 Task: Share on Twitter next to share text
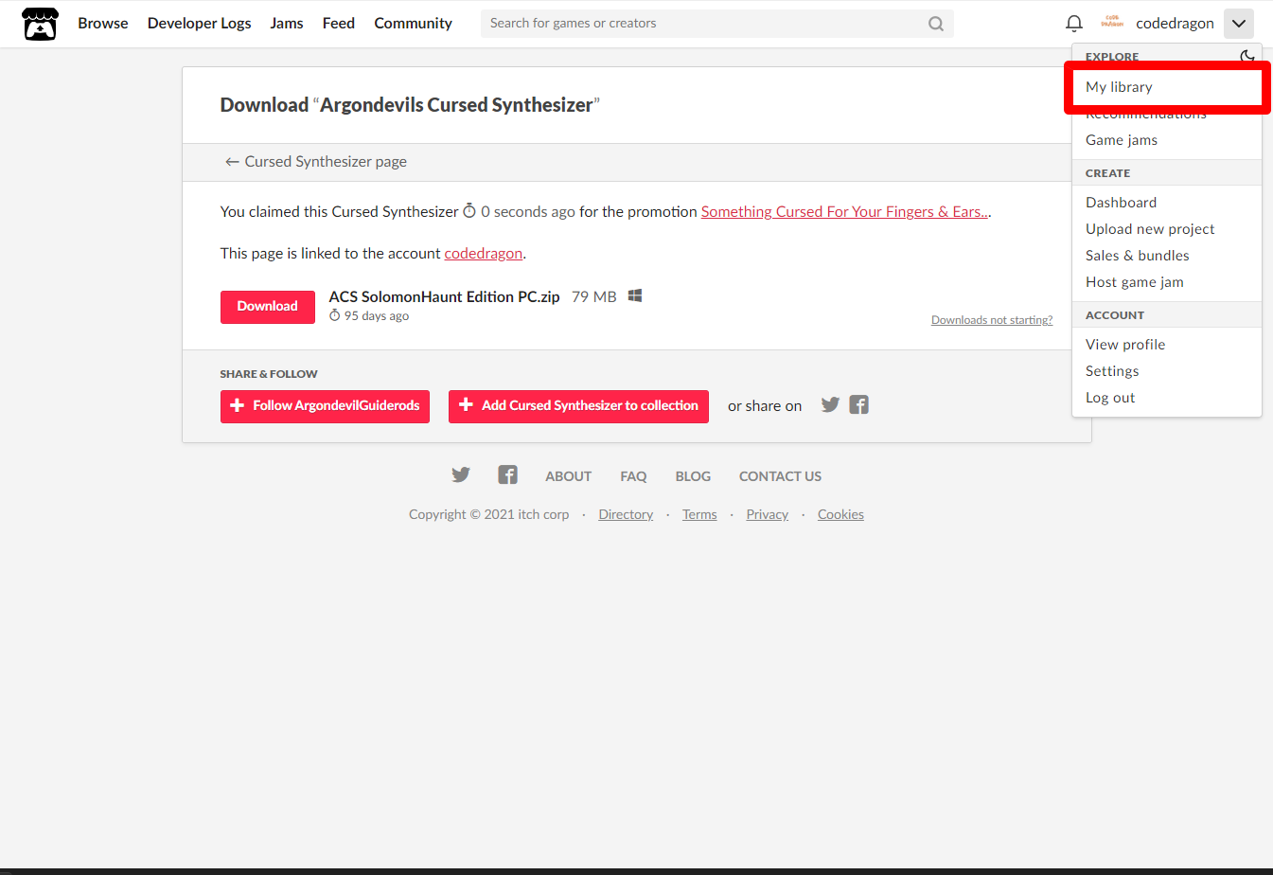(830, 405)
